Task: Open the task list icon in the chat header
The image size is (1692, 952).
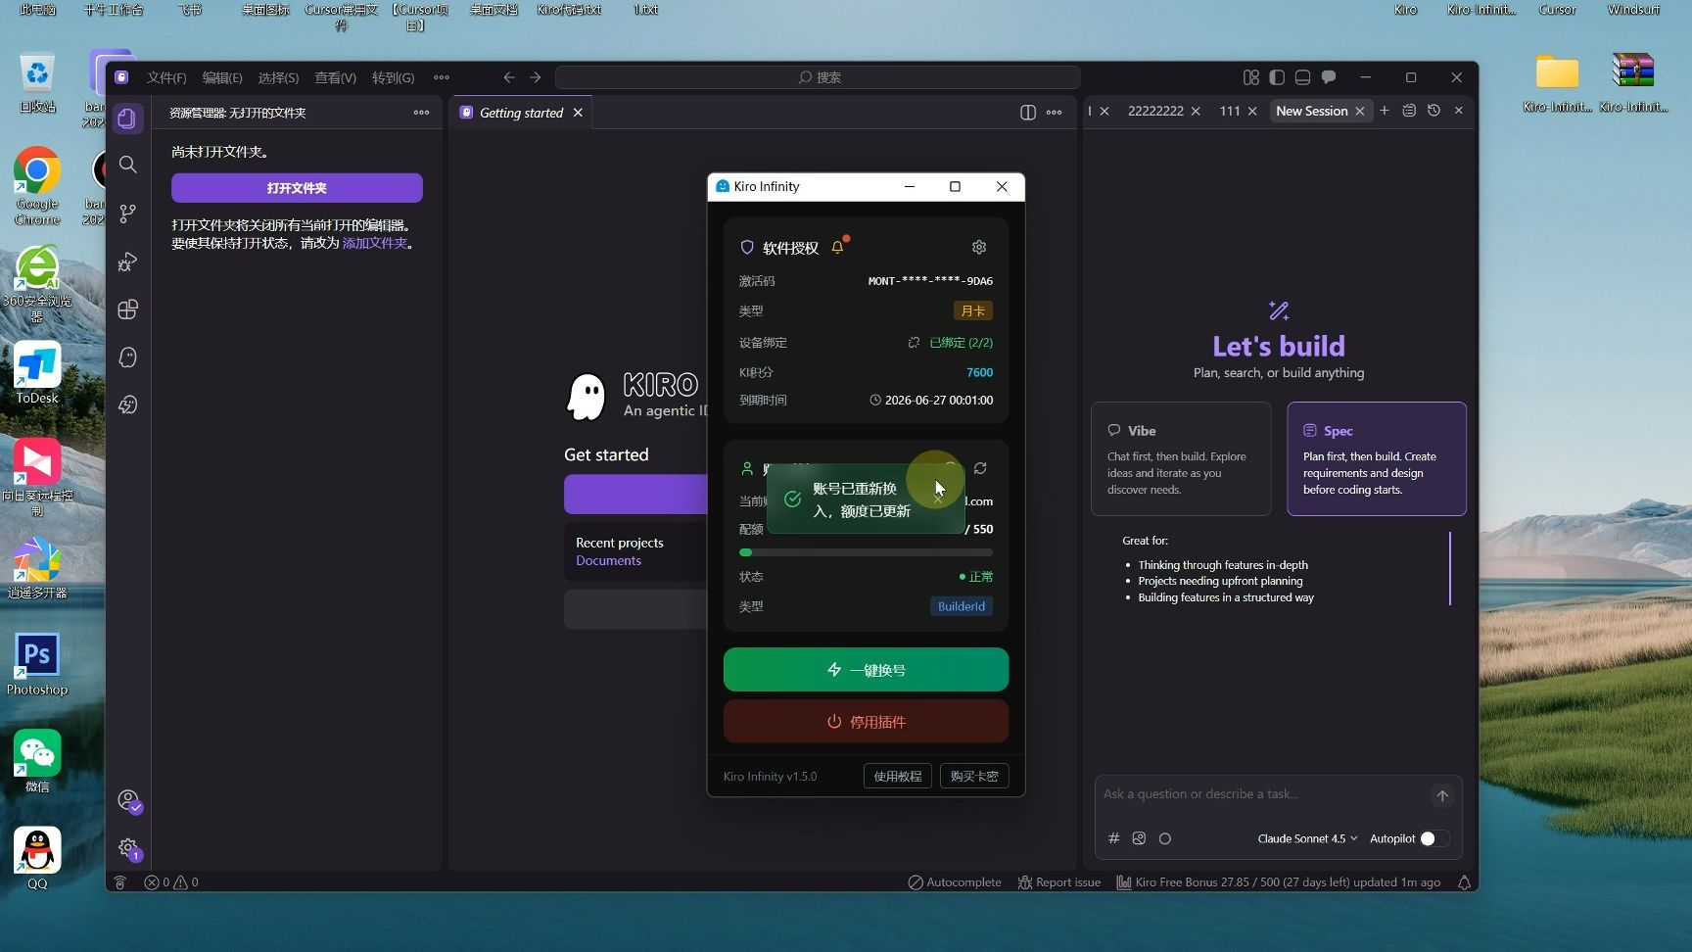Action: (x=1409, y=111)
